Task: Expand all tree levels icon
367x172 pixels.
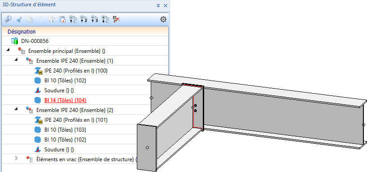Action: 105,19
